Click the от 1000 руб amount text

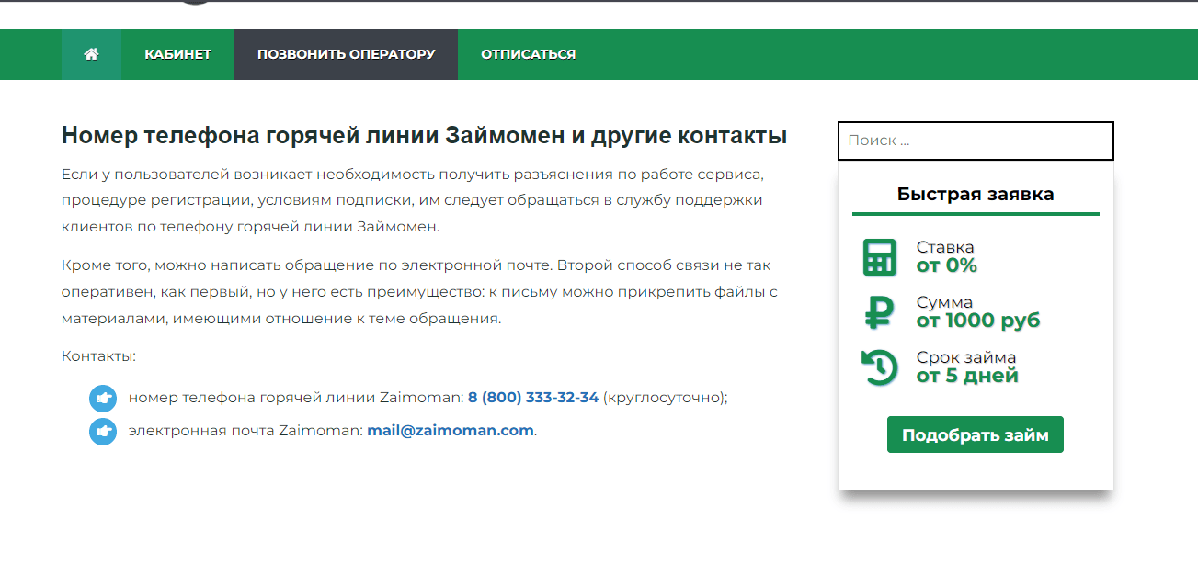pos(977,321)
